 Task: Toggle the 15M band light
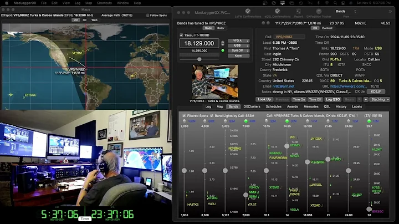click(x=328, y=121)
